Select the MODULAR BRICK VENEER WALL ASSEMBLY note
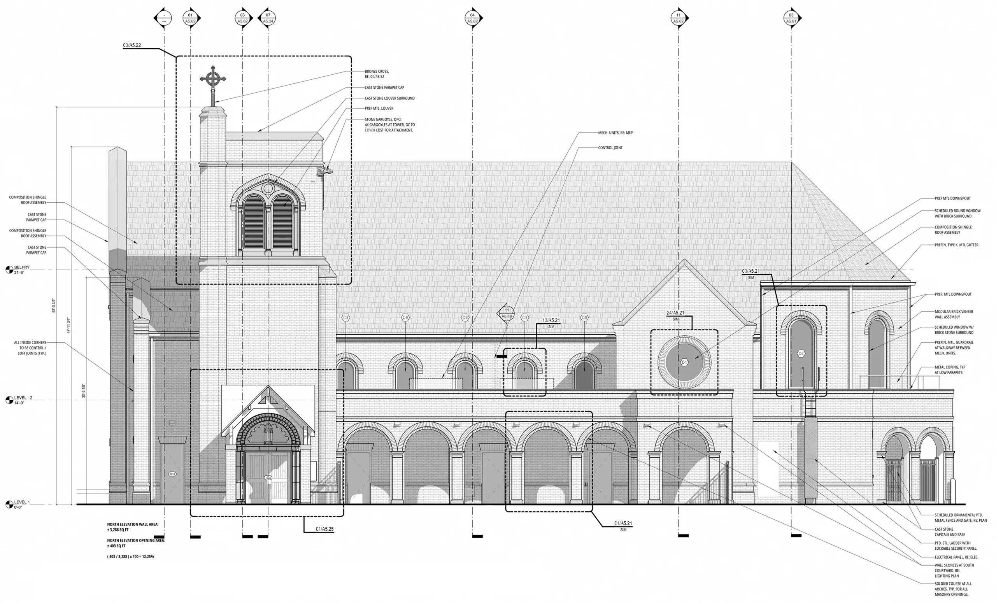Image resolution: width=996 pixels, height=603 pixels. [x=954, y=314]
